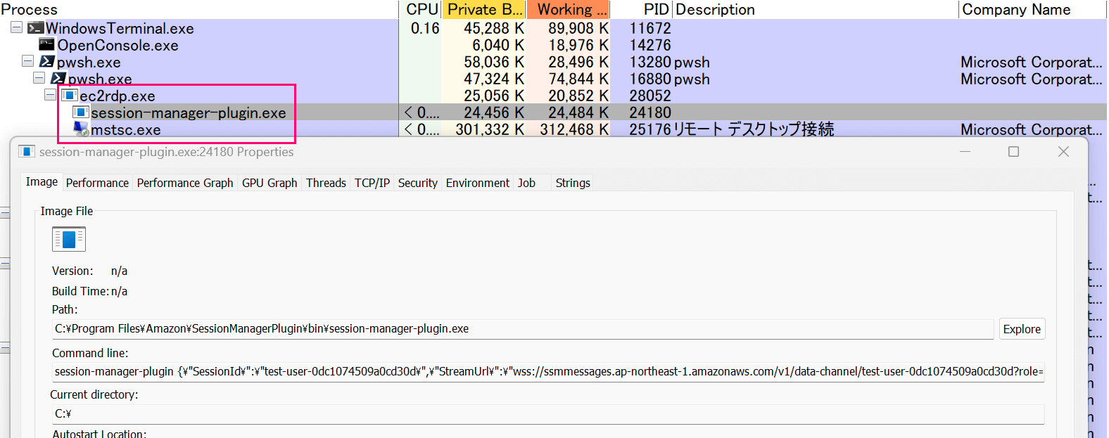Viewport: 1109px width, 438px height.
Task: Click the 312,468 K working set value
Action: tap(574, 129)
